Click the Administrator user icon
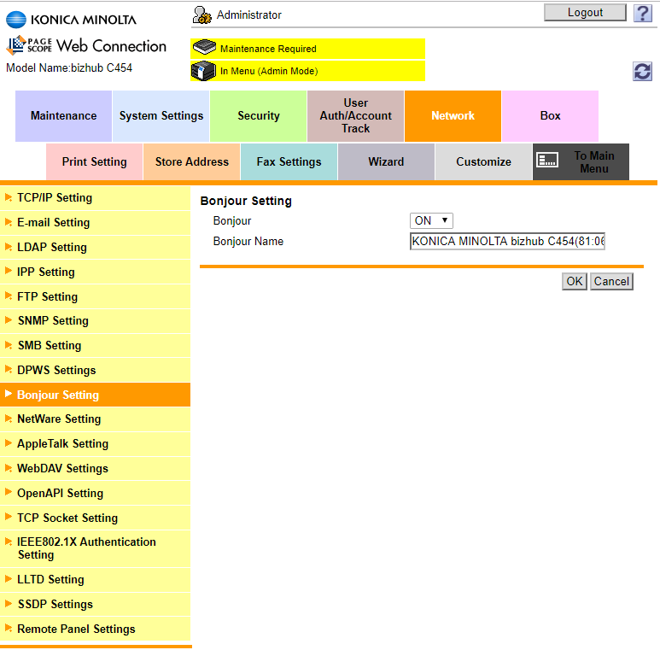This screenshot has width=660, height=650. (x=202, y=15)
